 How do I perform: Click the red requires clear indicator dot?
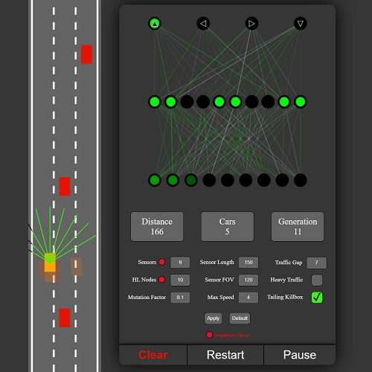pos(209,335)
